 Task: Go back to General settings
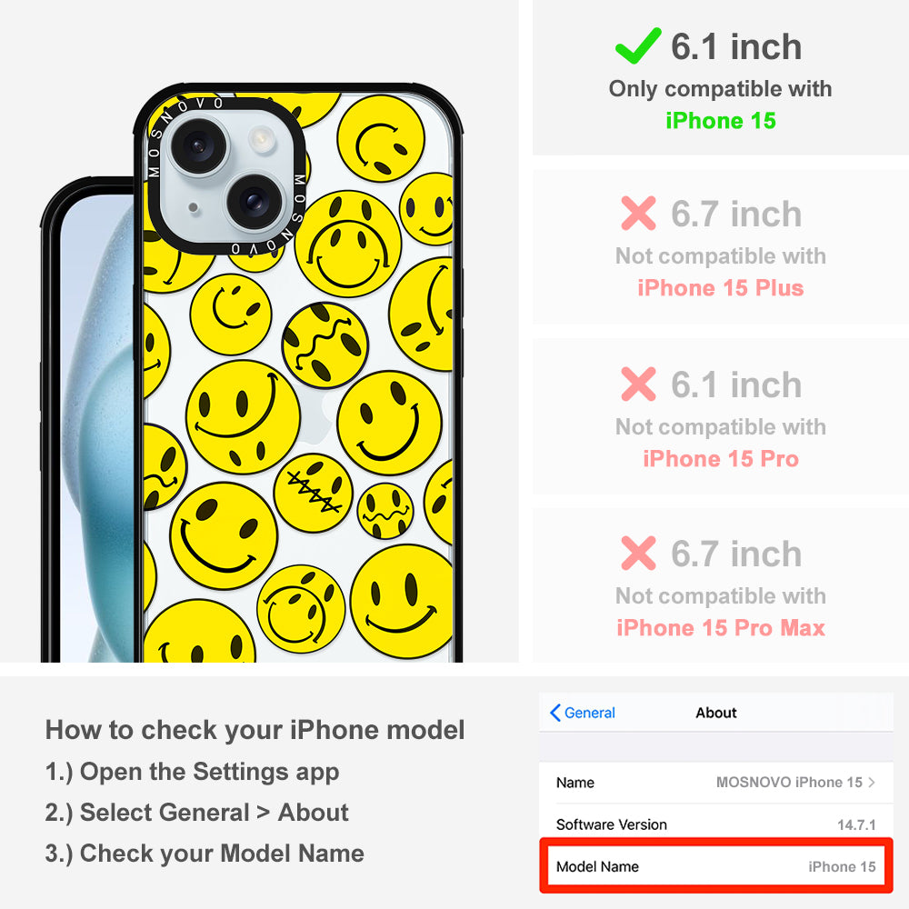[x=583, y=713]
